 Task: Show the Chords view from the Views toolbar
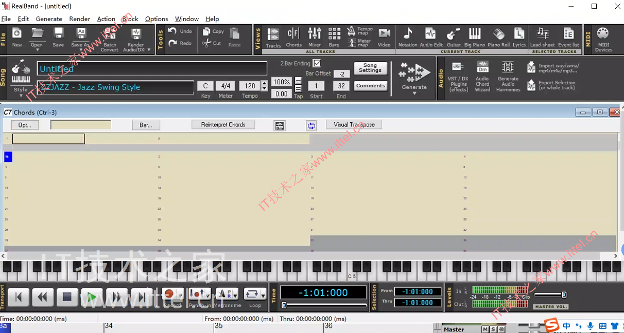tap(293, 38)
